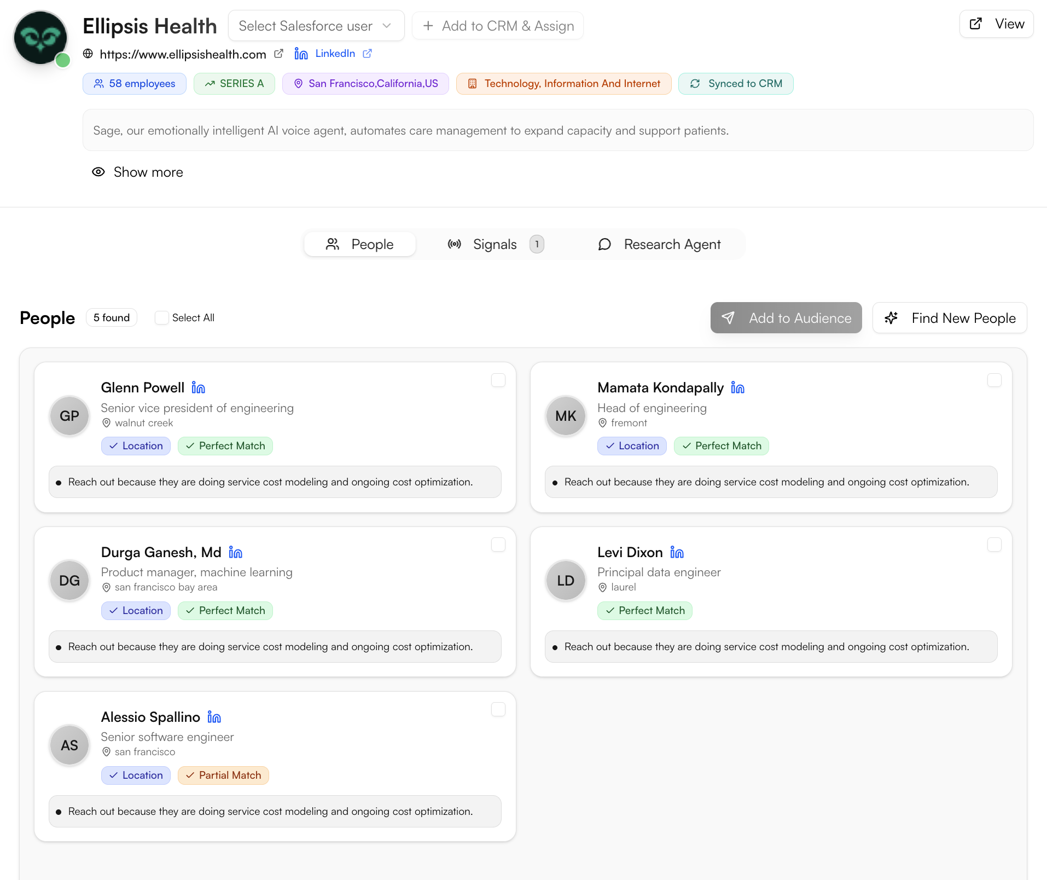Click the Ellipsis Health company logo
The width and height of the screenshot is (1047, 880).
(x=41, y=38)
